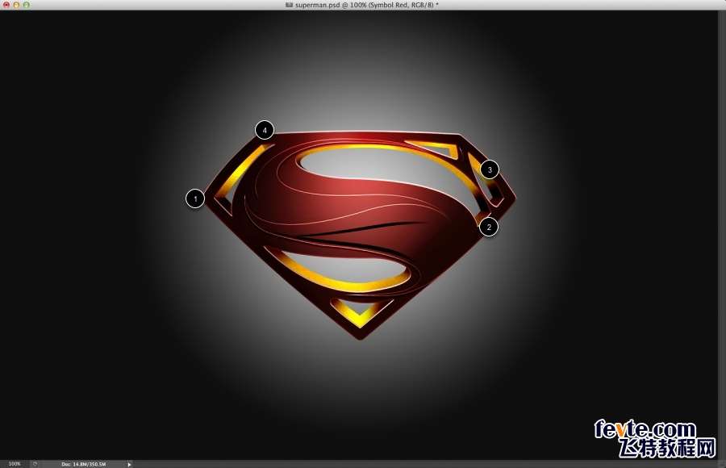Click the numbered marker 3 on the emblem
Viewport: 726px width, 468px height.
tap(489, 169)
